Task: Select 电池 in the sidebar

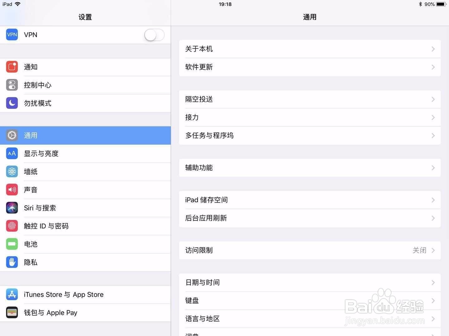Action: 85,244
